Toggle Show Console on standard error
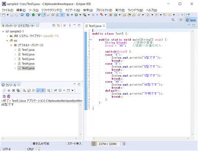Viewport: 198px width, 151px height. click(43, 91)
